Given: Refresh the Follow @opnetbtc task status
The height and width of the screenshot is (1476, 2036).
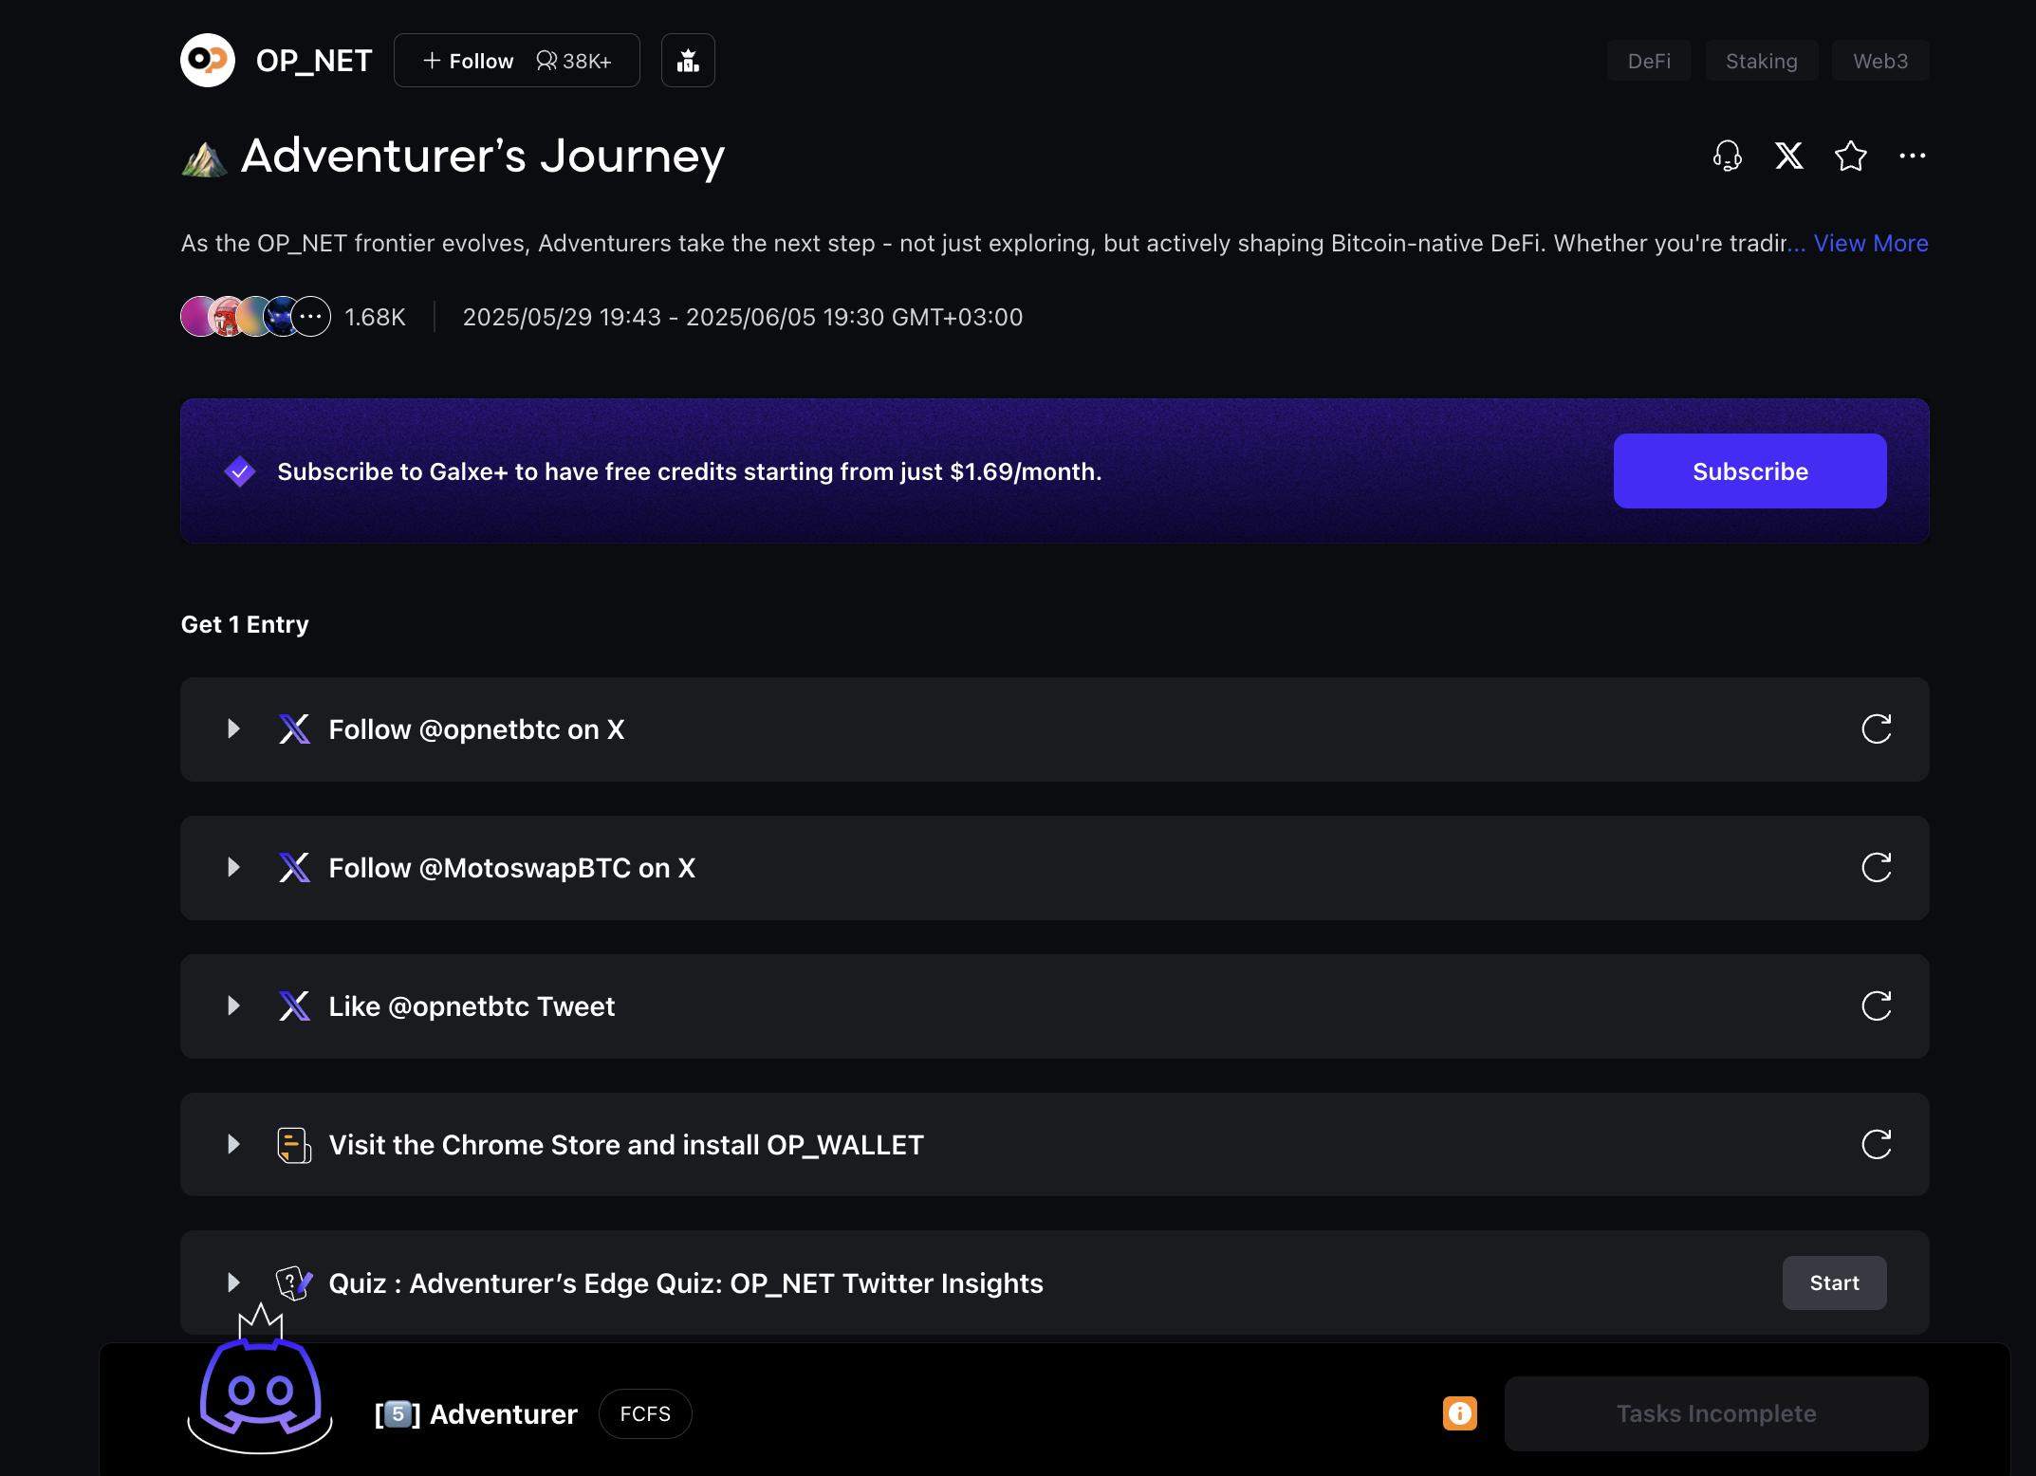Looking at the screenshot, I should (x=1876, y=729).
